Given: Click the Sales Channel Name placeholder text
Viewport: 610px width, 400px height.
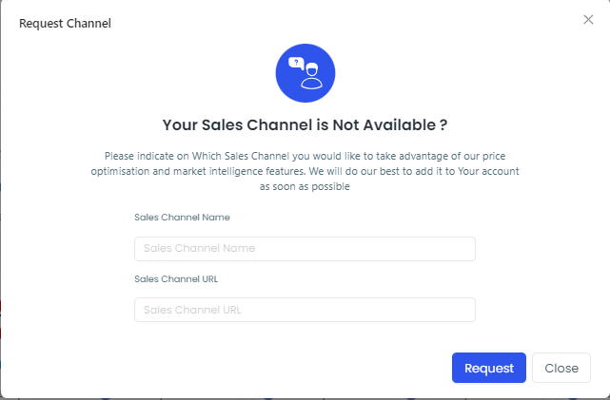Looking at the screenshot, I should pyautogui.click(x=200, y=248).
